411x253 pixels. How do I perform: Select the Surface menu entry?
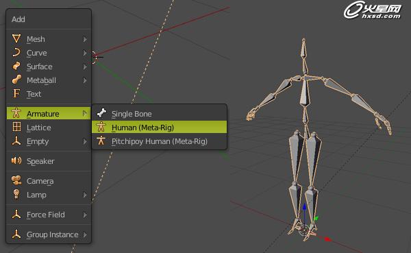coord(49,67)
